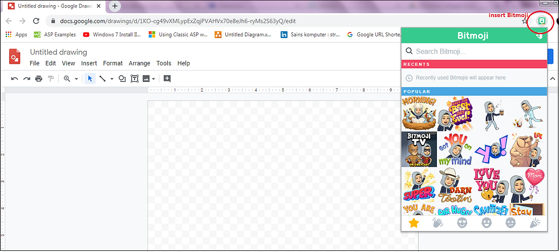The image size is (559, 252).
Task: Open the Google URL Shortener bookmark
Action: [374, 35]
